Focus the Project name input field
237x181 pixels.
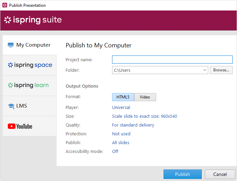172,60
